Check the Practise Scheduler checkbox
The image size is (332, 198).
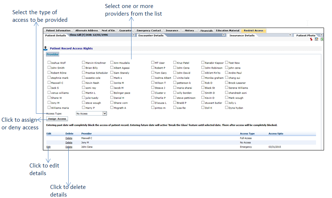click(84, 72)
